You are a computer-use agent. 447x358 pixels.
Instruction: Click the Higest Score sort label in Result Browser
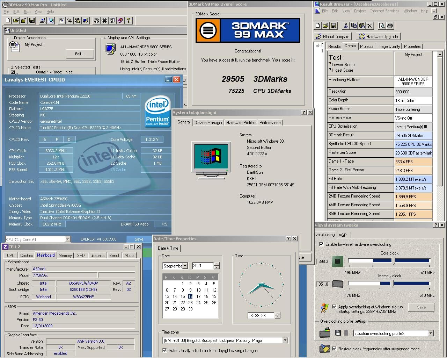point(342,70)
